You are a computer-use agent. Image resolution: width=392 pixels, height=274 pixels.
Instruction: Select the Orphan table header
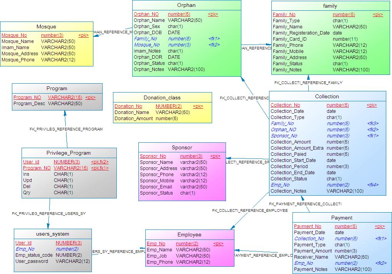click(186, 5)
